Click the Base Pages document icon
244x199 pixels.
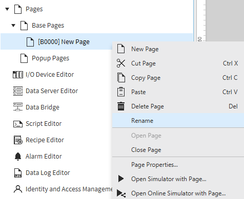click(24, 26)
